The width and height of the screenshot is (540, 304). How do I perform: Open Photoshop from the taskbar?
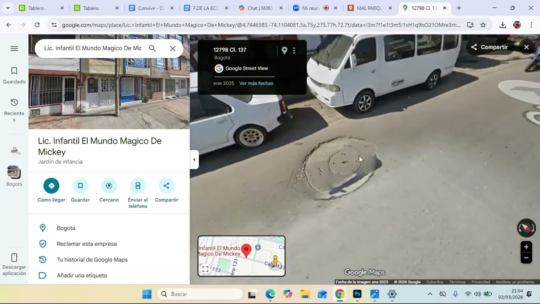tap(357, 294)
